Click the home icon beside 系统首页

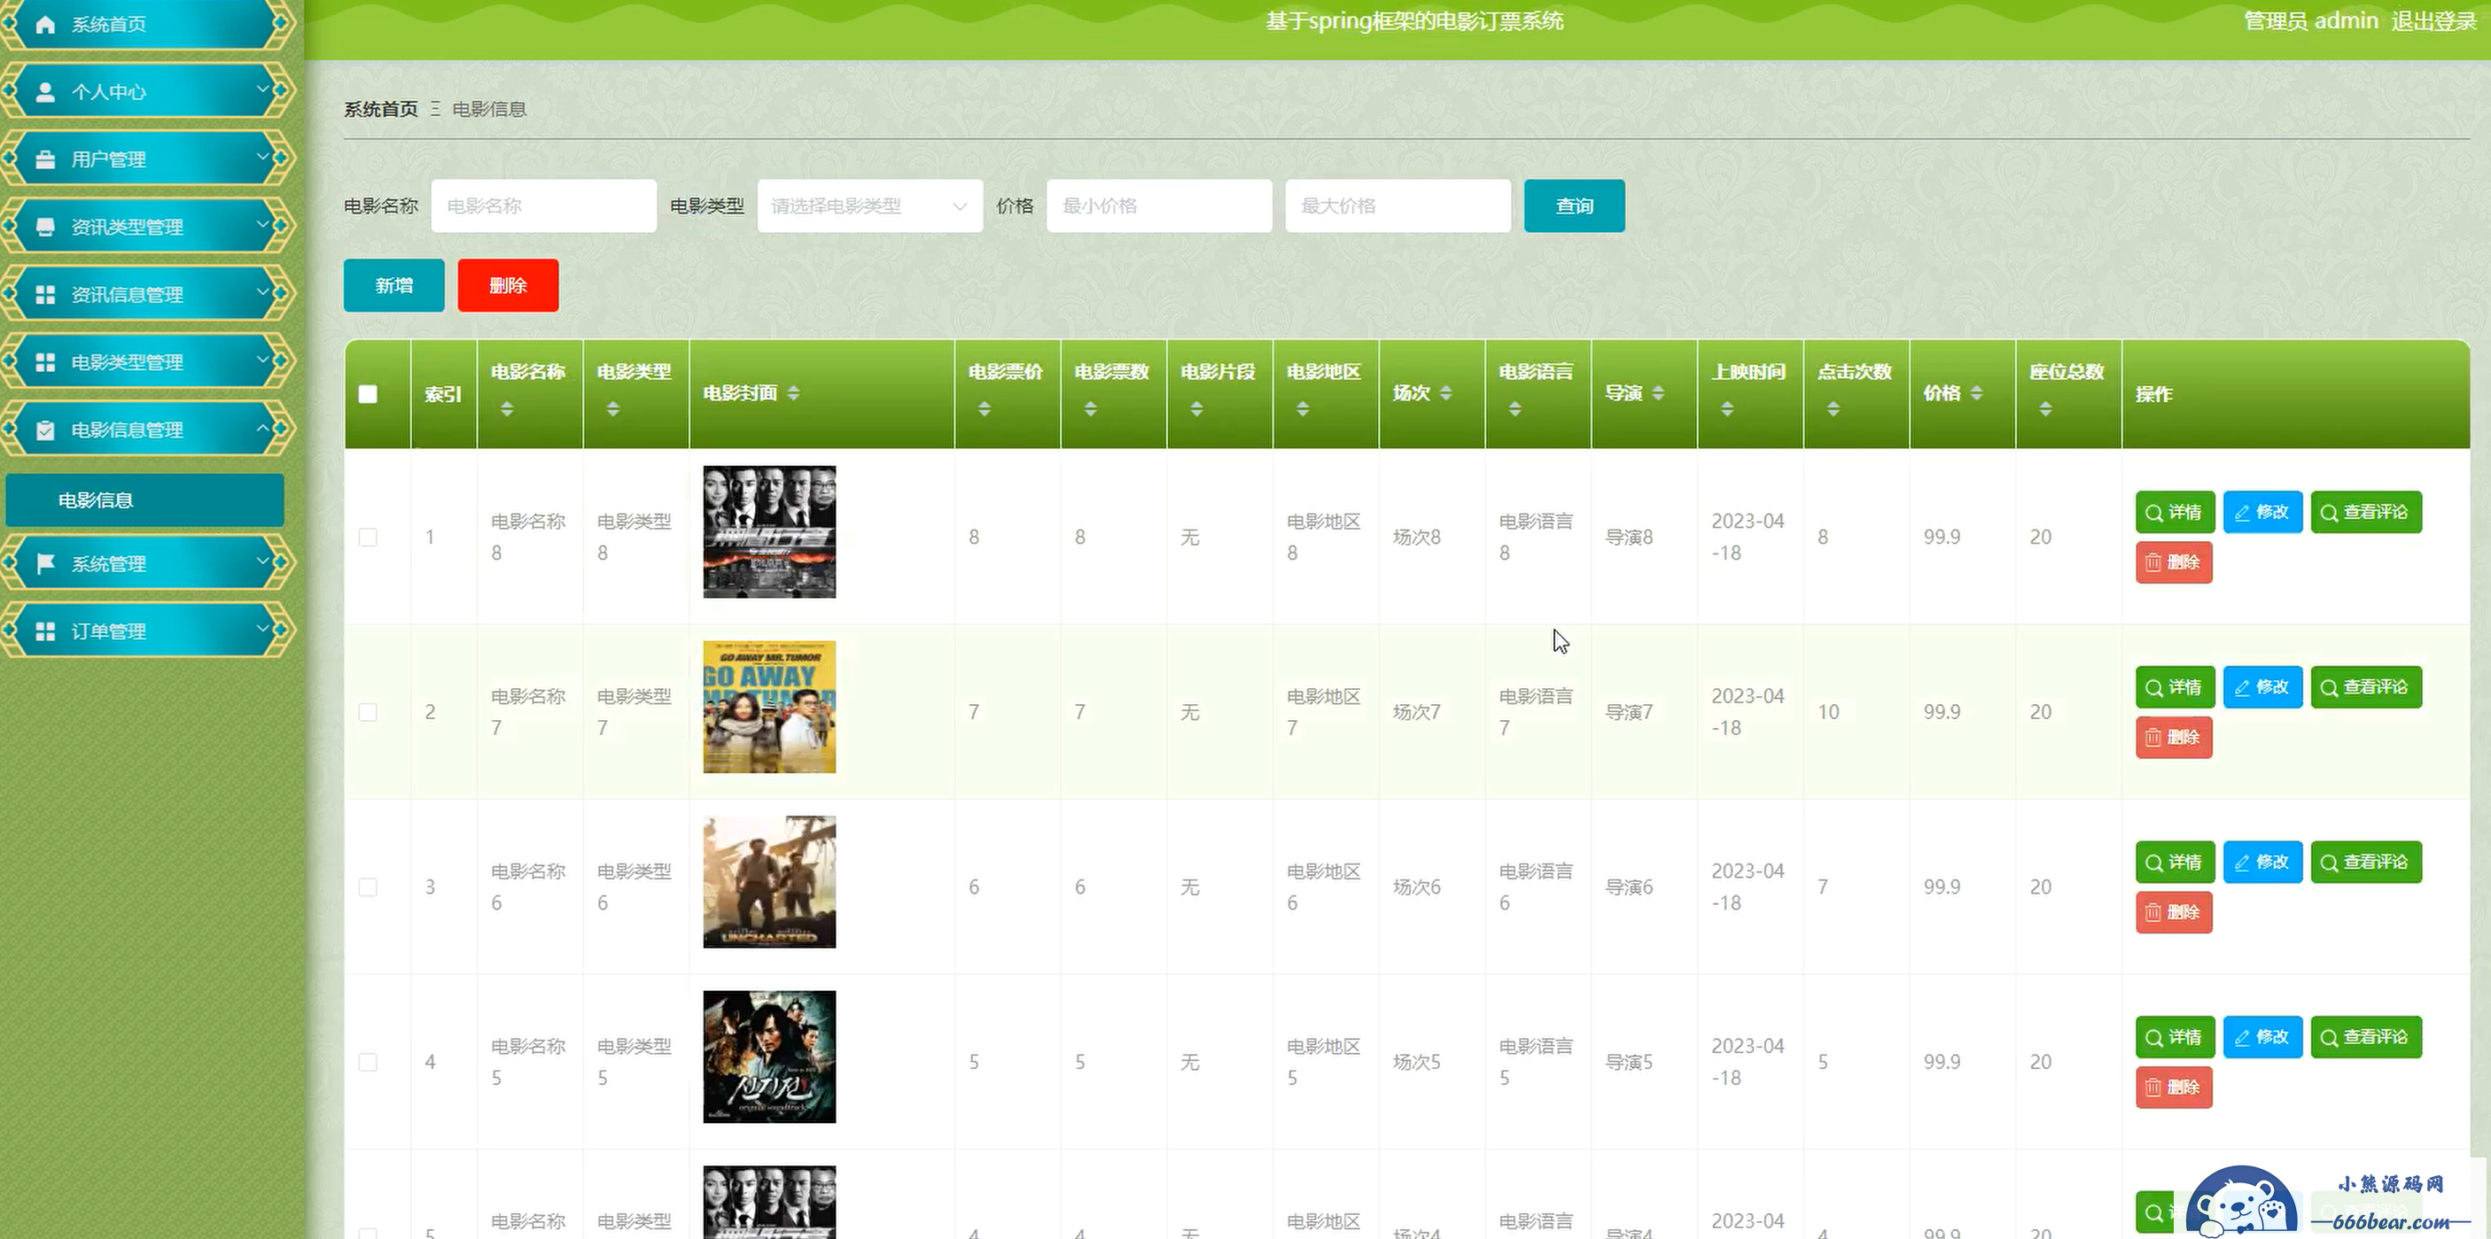pos(45,24)
